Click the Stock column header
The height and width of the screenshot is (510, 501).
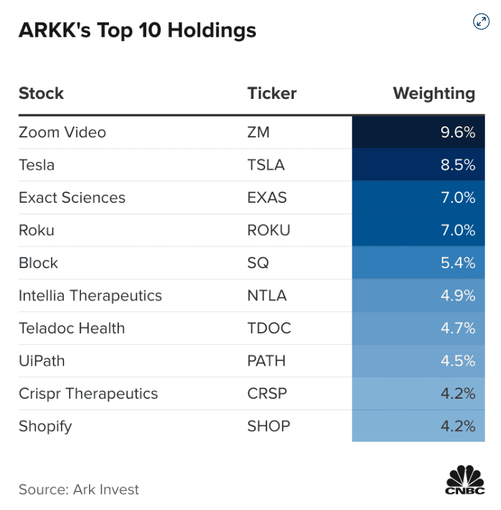[x=41, y=94]
